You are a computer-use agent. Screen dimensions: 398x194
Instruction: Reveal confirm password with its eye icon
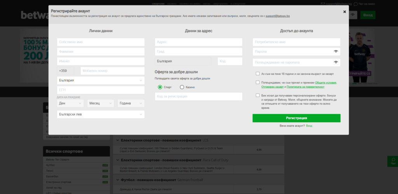click(x=336, y=62)
